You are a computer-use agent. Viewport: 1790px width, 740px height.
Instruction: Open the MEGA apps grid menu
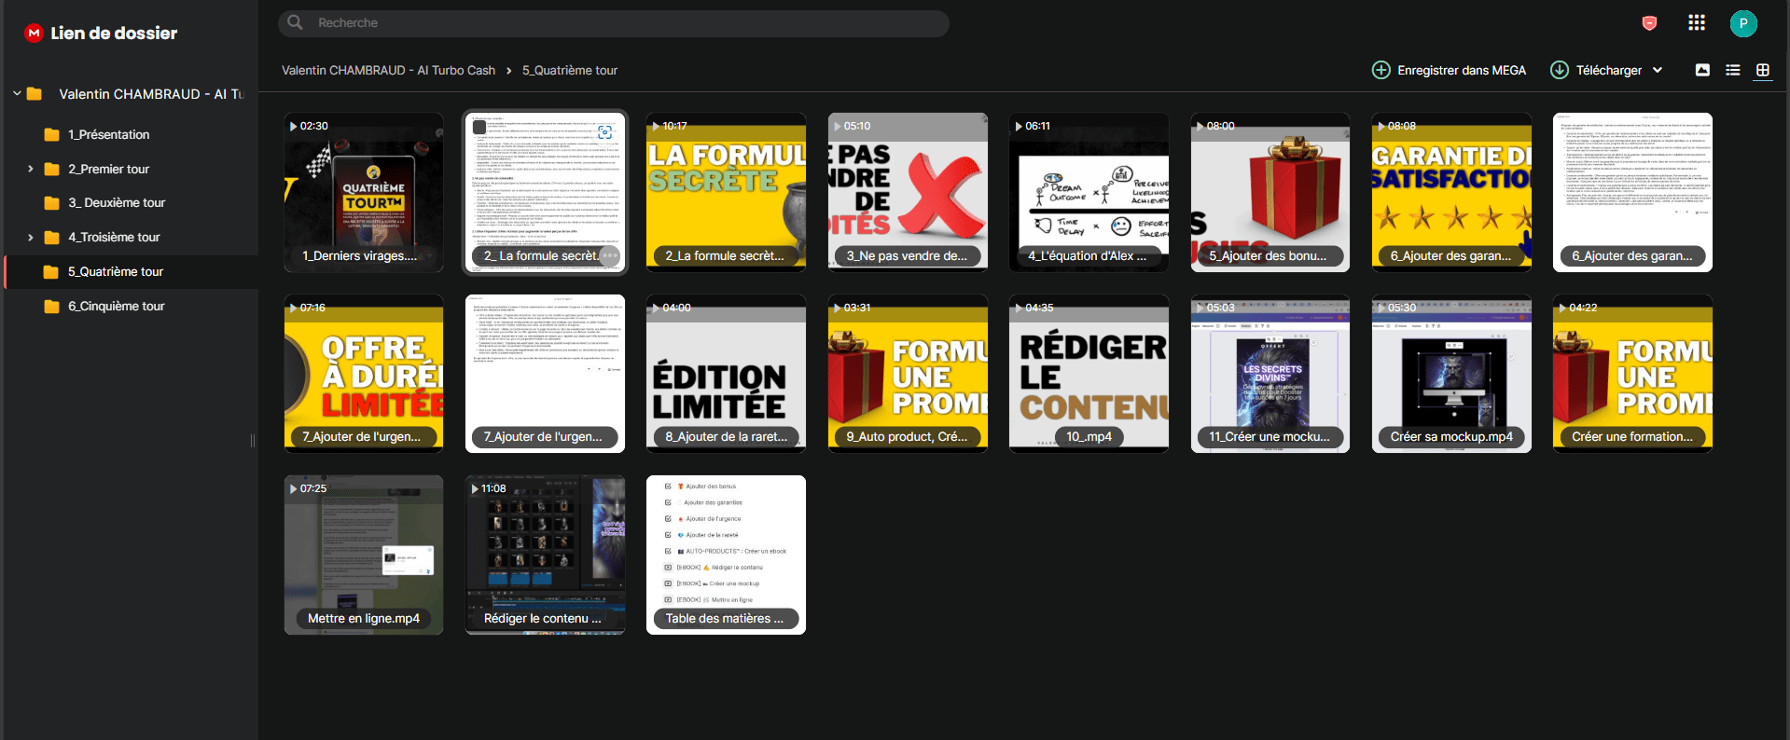pos(1697,23)
